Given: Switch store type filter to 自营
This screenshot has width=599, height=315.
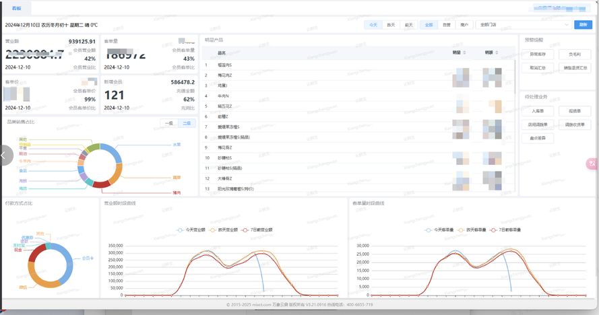Looking at the screenshot, I should pyautogui.click(x=446, y=25).
